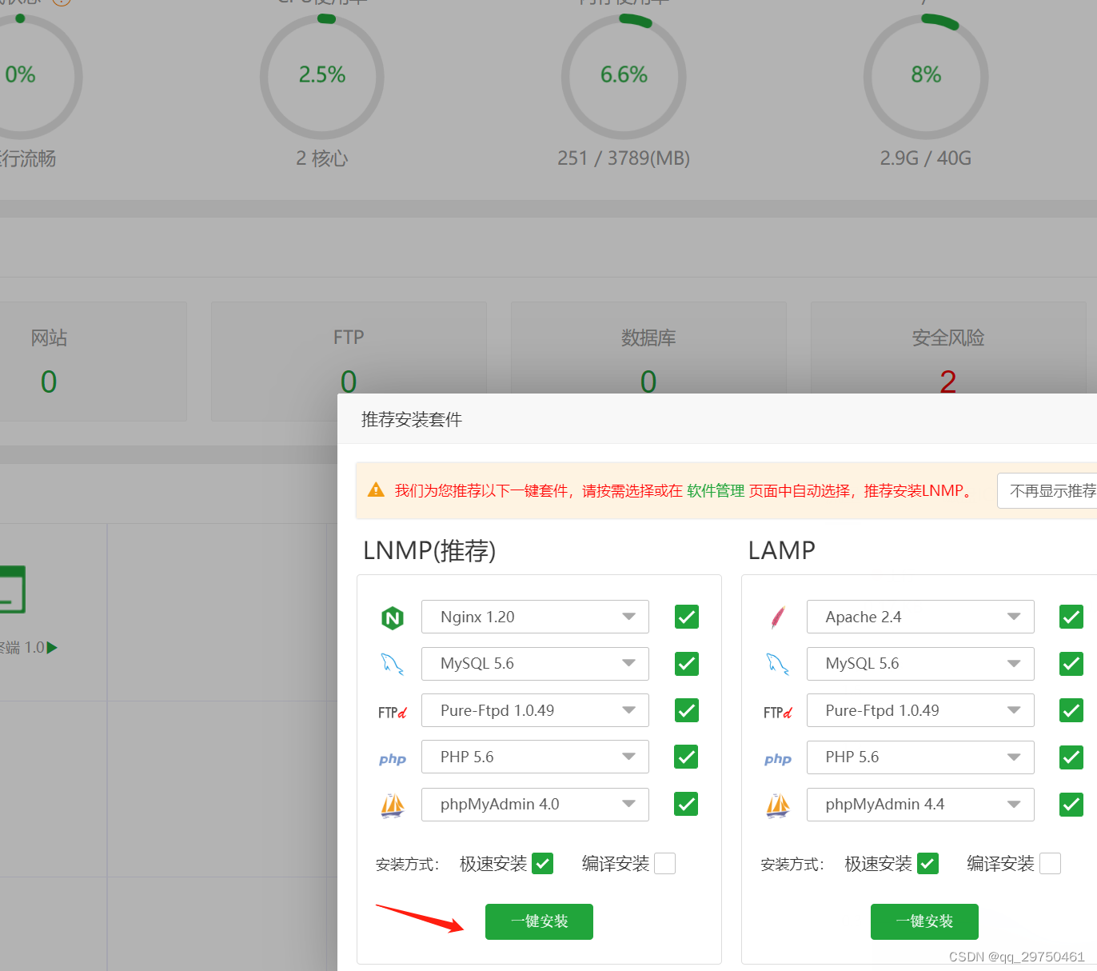
Task: Click the phpMyAdmin sailboat icon in LAMP
Action: [x=778, y=805]
